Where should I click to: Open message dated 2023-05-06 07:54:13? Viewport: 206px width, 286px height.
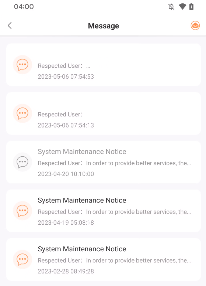(104, 113)
